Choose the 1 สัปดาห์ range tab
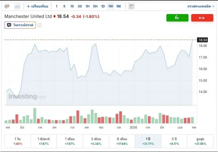Image resolution: width=218 pixels, height=152 pixels. [44, 141]
